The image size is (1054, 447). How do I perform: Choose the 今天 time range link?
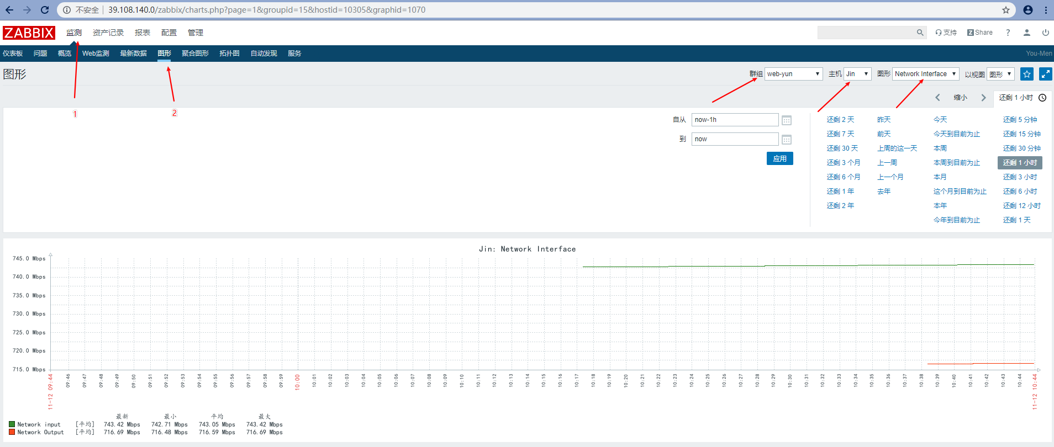pyautogui.click(x=940, y=120)
